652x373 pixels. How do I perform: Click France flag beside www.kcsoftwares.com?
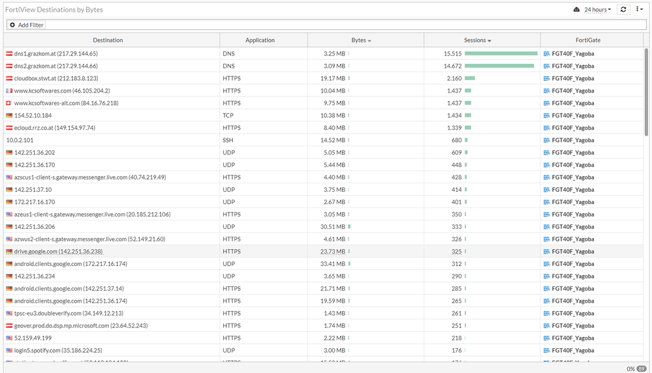(9, 91)
